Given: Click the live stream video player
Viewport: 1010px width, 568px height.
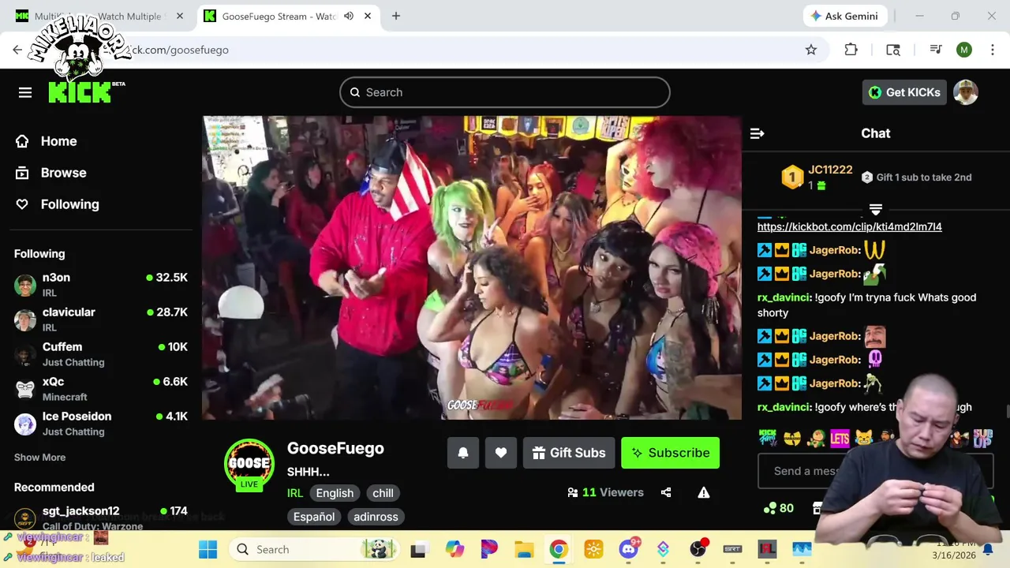Looking at the screenshot, I should tap(472, 268).
